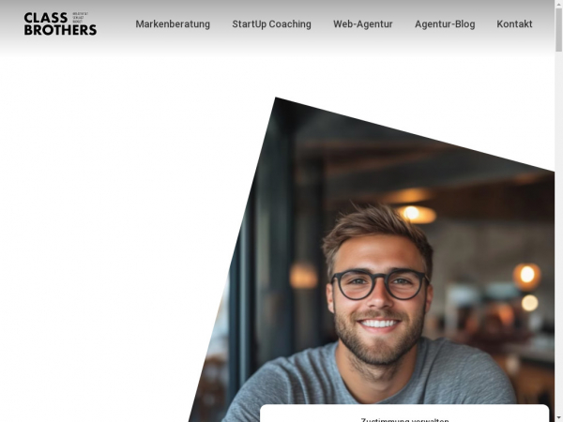
Task: Visit the Agentur-Blog page
Action: click(445, 24)
